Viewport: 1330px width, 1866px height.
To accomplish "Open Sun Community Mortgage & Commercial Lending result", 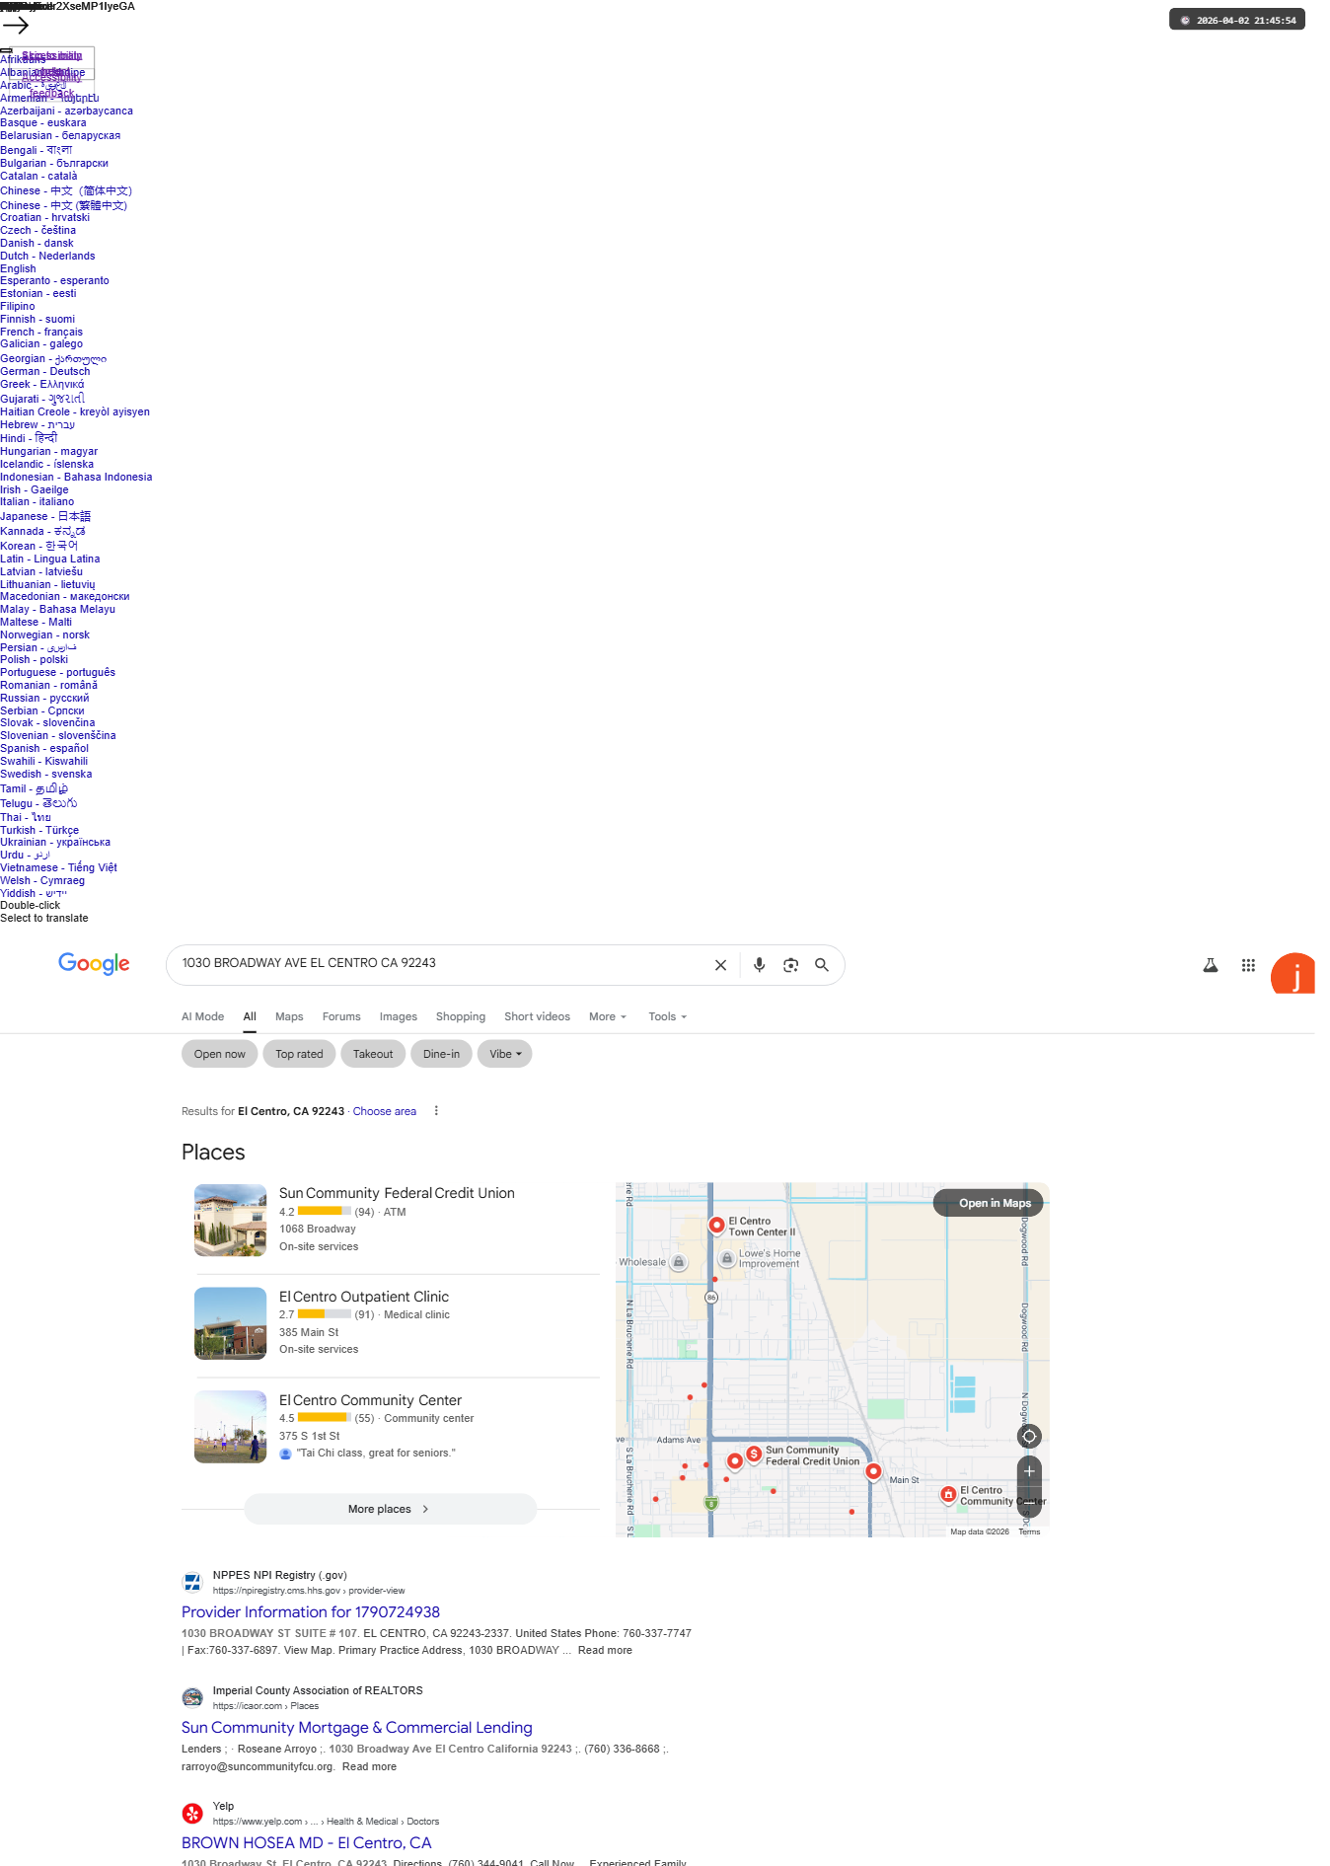I will (357, 1728).
